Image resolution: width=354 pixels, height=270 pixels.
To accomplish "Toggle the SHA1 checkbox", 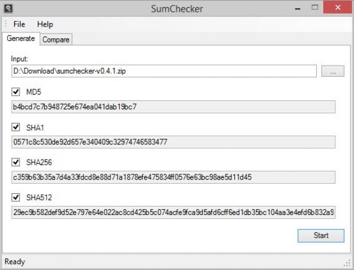I will [x=16, y=127].
